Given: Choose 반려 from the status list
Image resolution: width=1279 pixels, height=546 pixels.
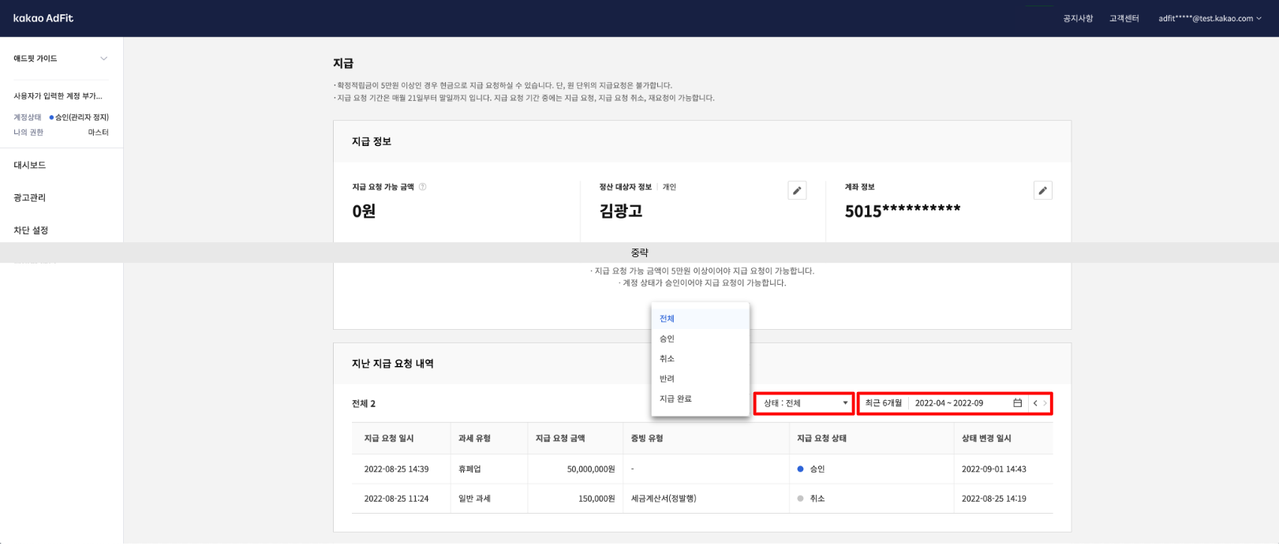Looking at the screenshot, I should tap(668, 379).
